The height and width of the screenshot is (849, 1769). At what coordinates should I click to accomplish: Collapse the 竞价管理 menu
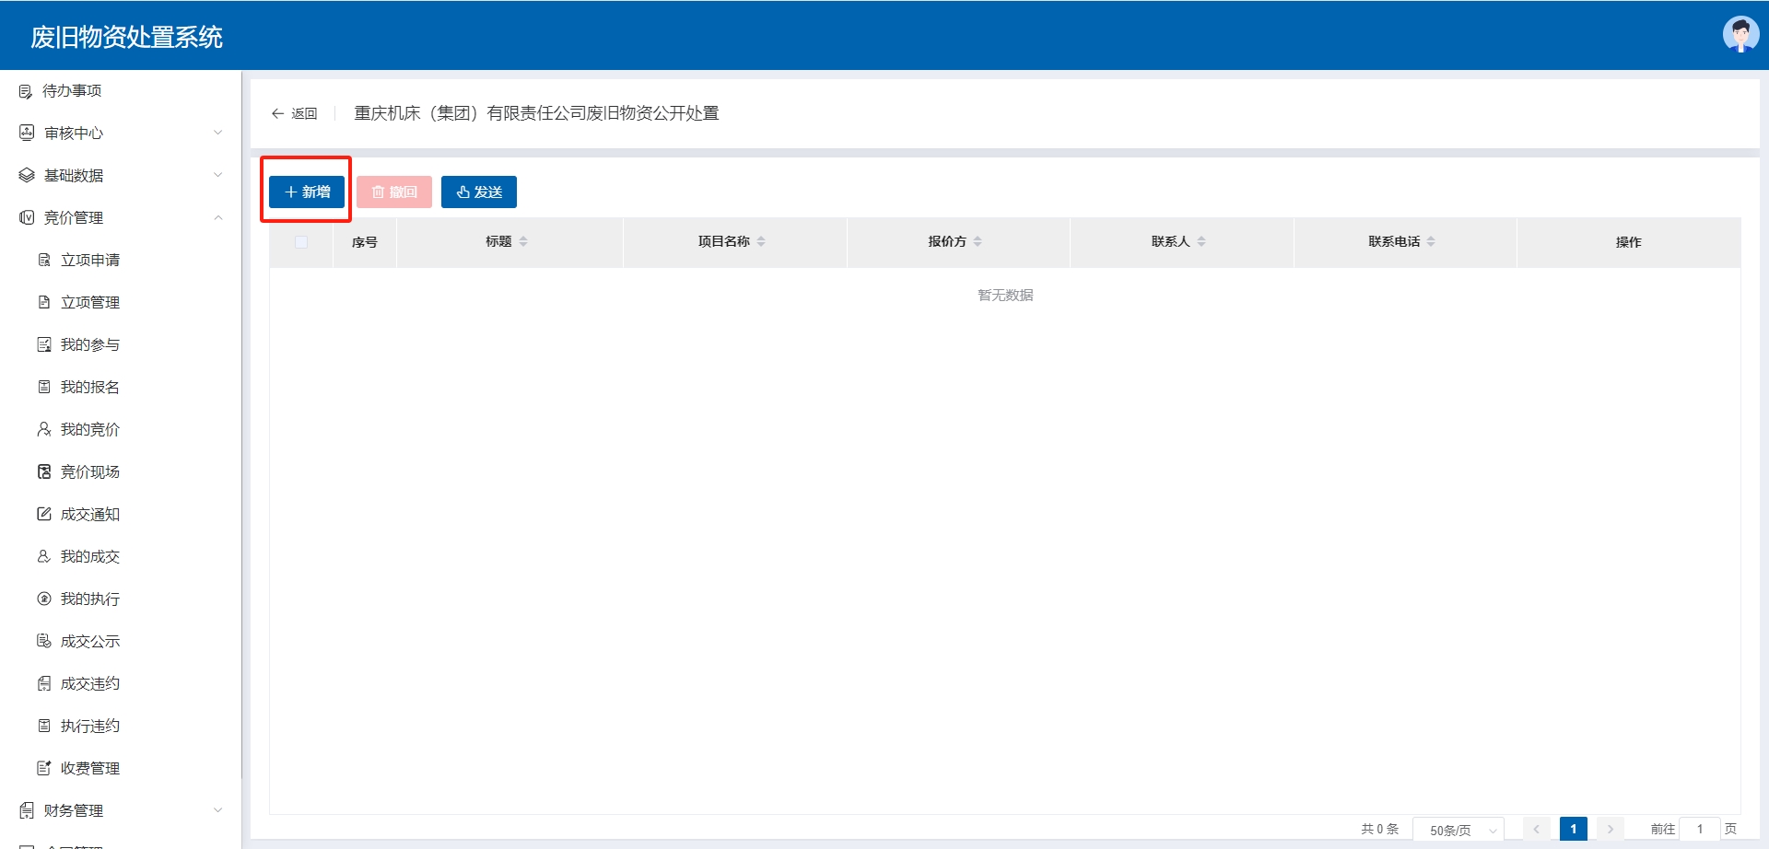[x=217, y=217]
